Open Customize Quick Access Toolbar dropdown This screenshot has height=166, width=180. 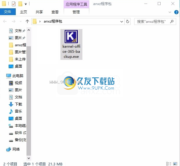click(x=26, y=4)
